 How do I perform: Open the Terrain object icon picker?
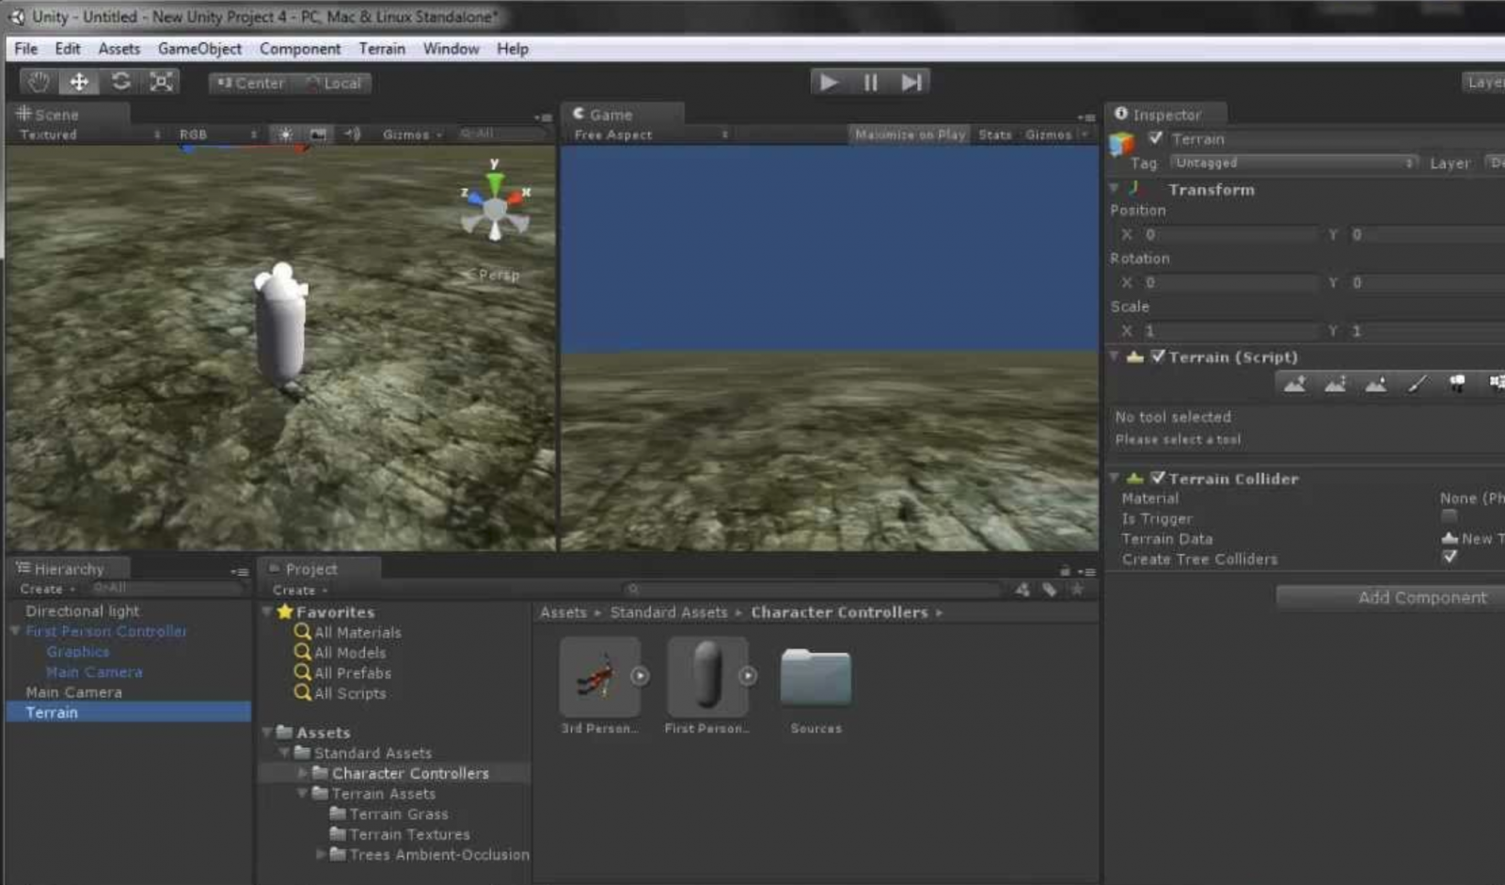pos(1122,144)
